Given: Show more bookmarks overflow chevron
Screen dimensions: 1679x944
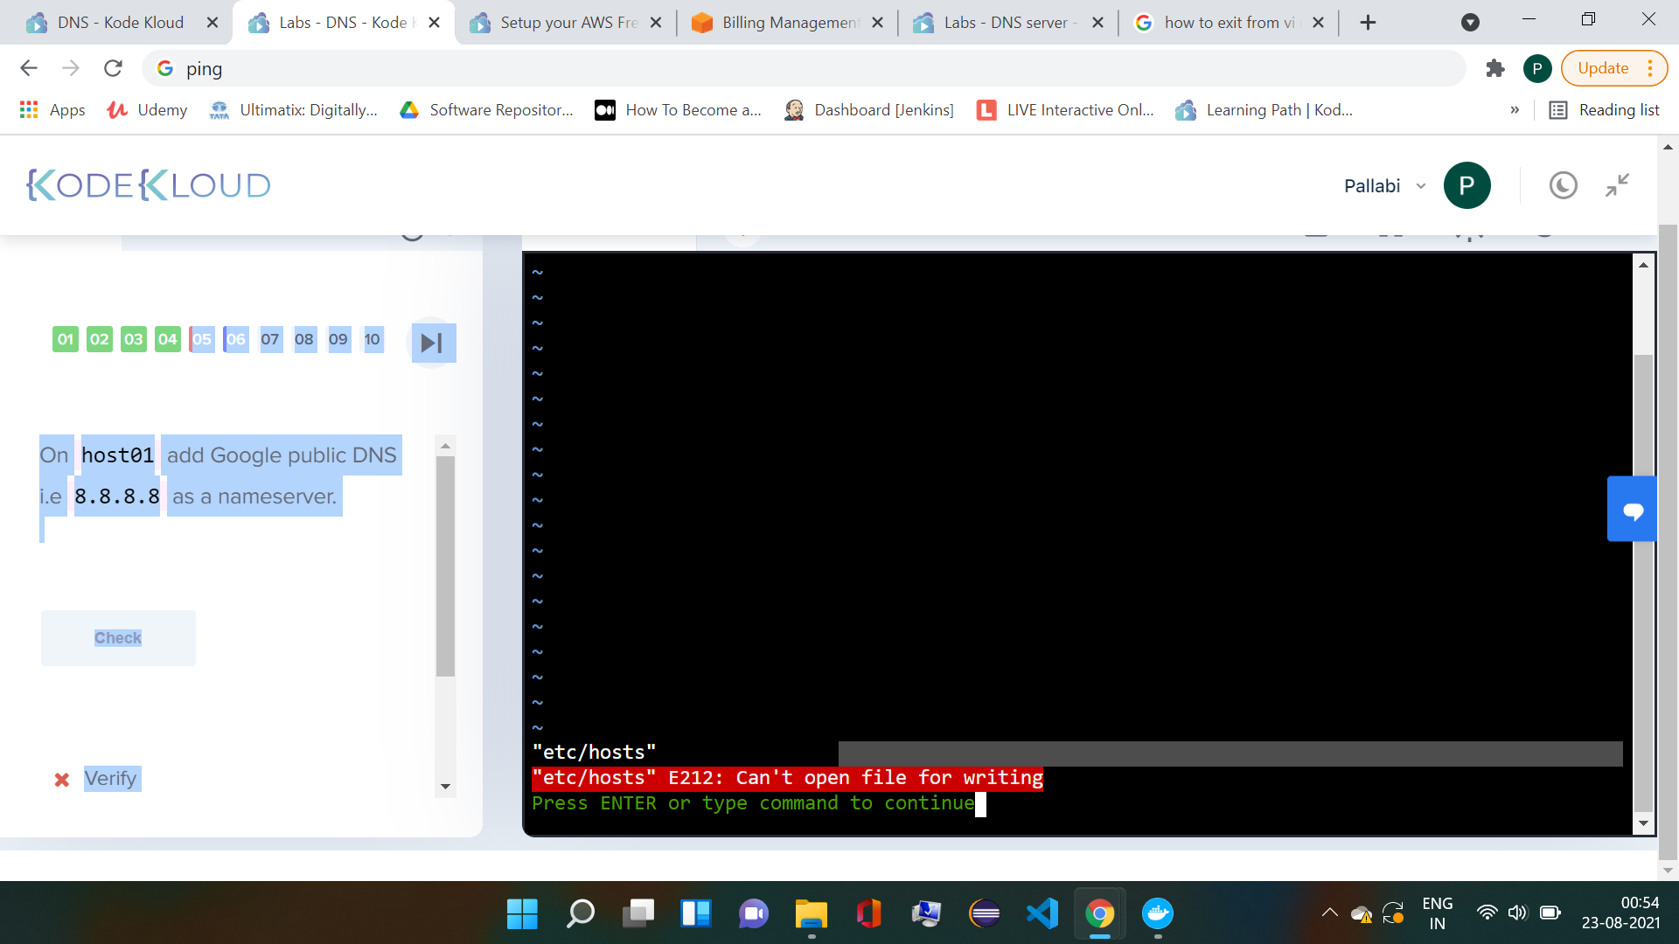Looking at the screenshot, I should [1515, 110].
